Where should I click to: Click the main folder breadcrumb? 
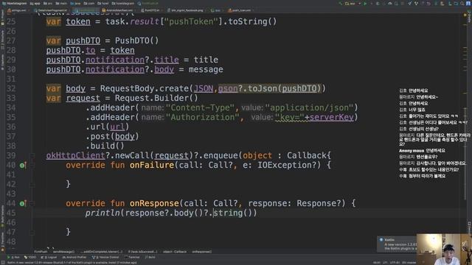61,3
